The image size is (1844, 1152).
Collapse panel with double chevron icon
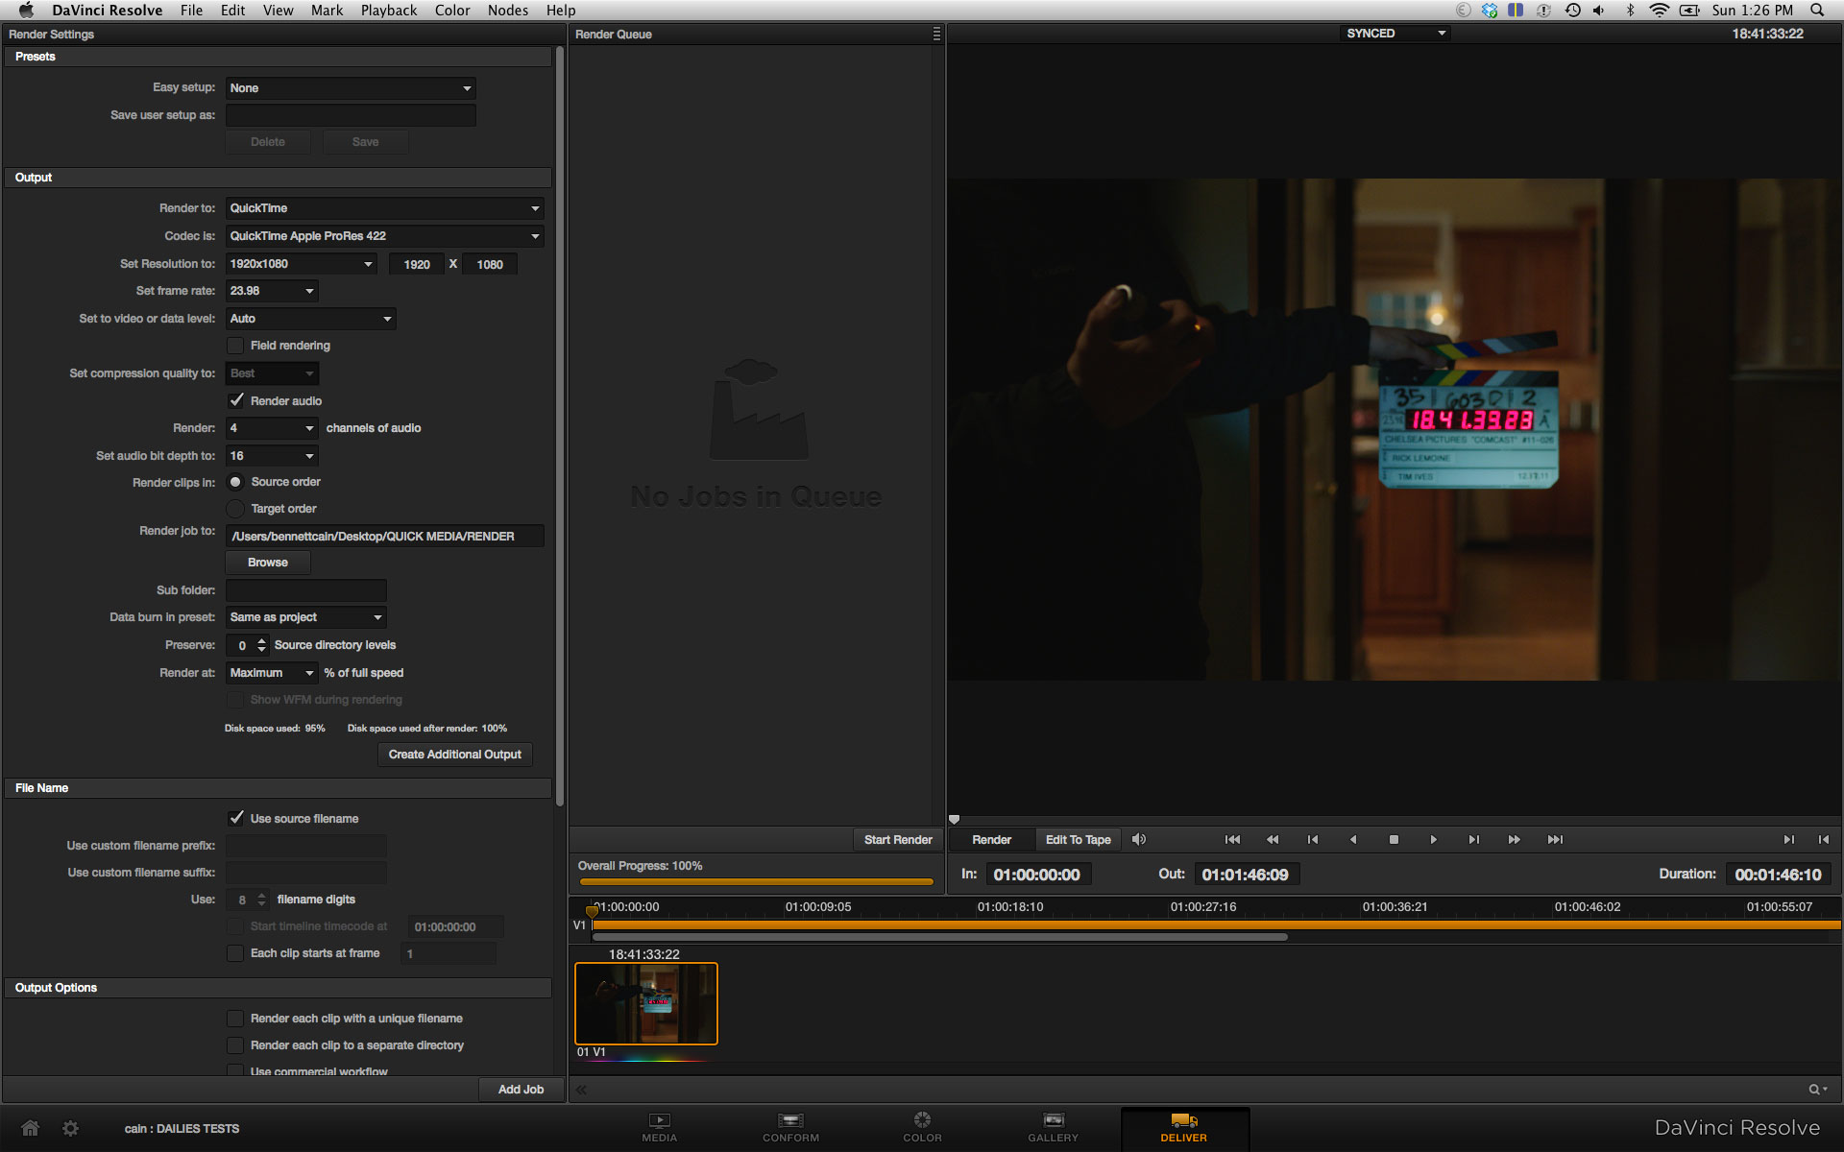581,1089
